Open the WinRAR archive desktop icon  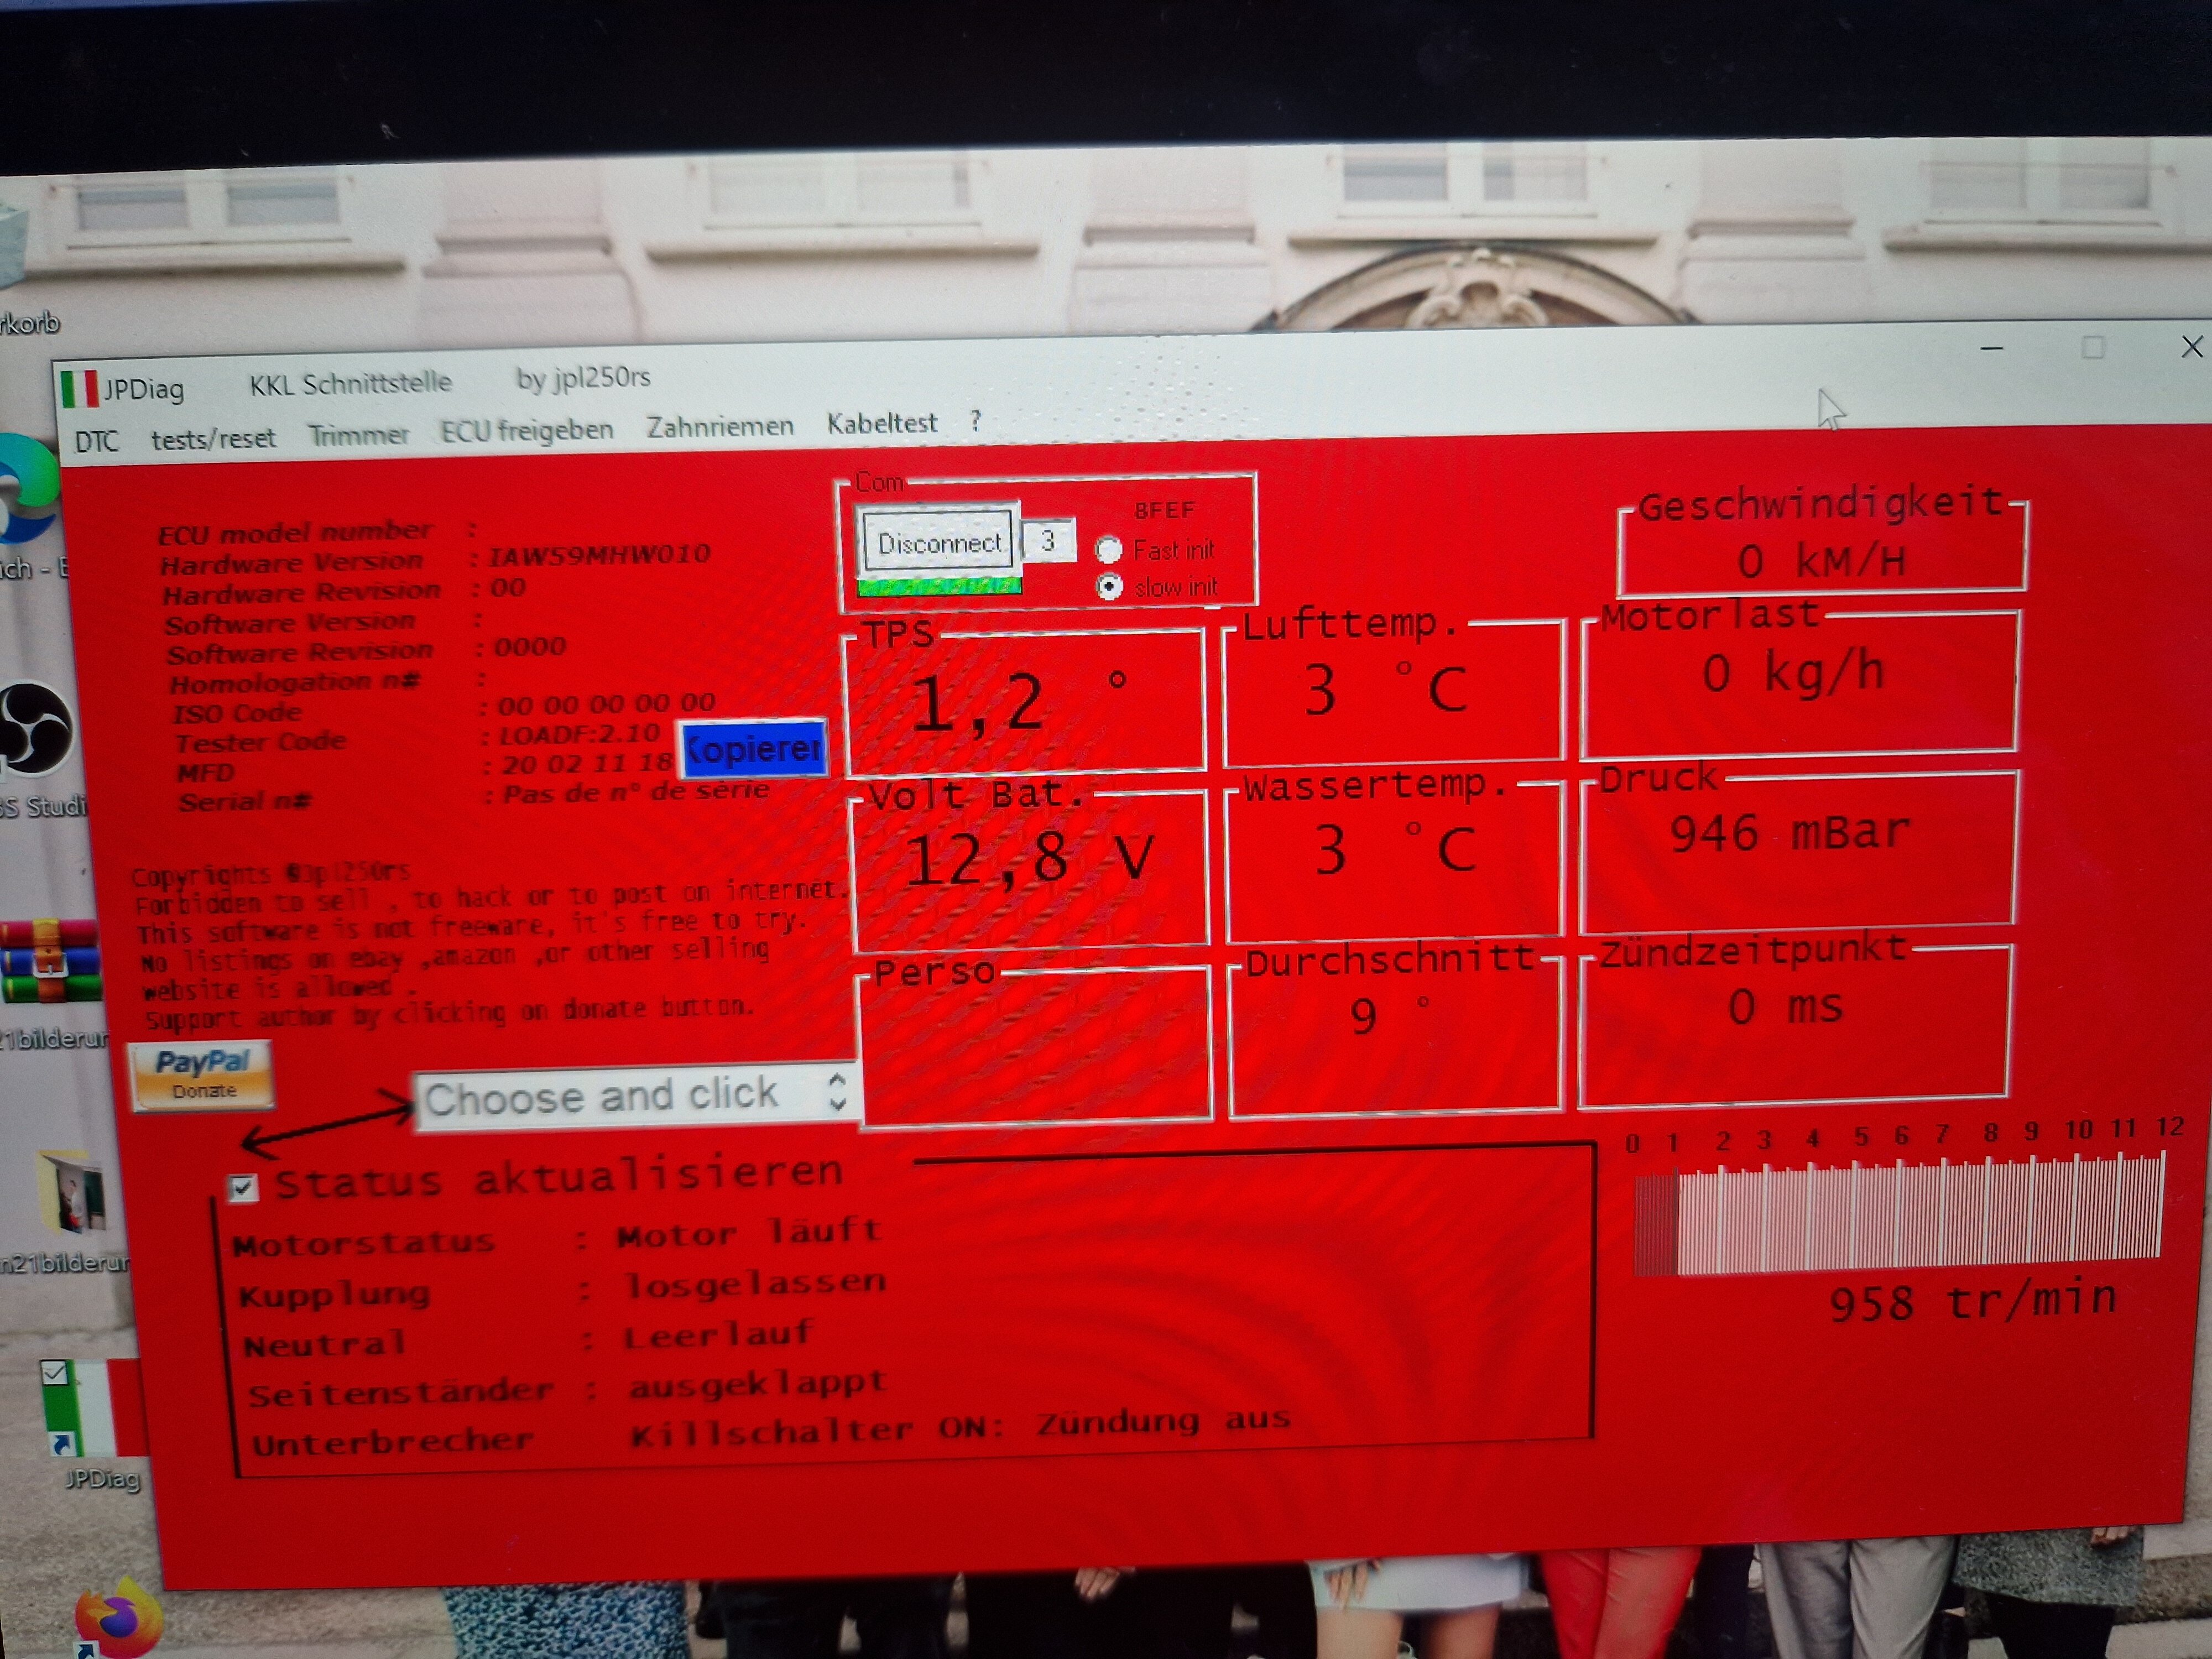50,962
